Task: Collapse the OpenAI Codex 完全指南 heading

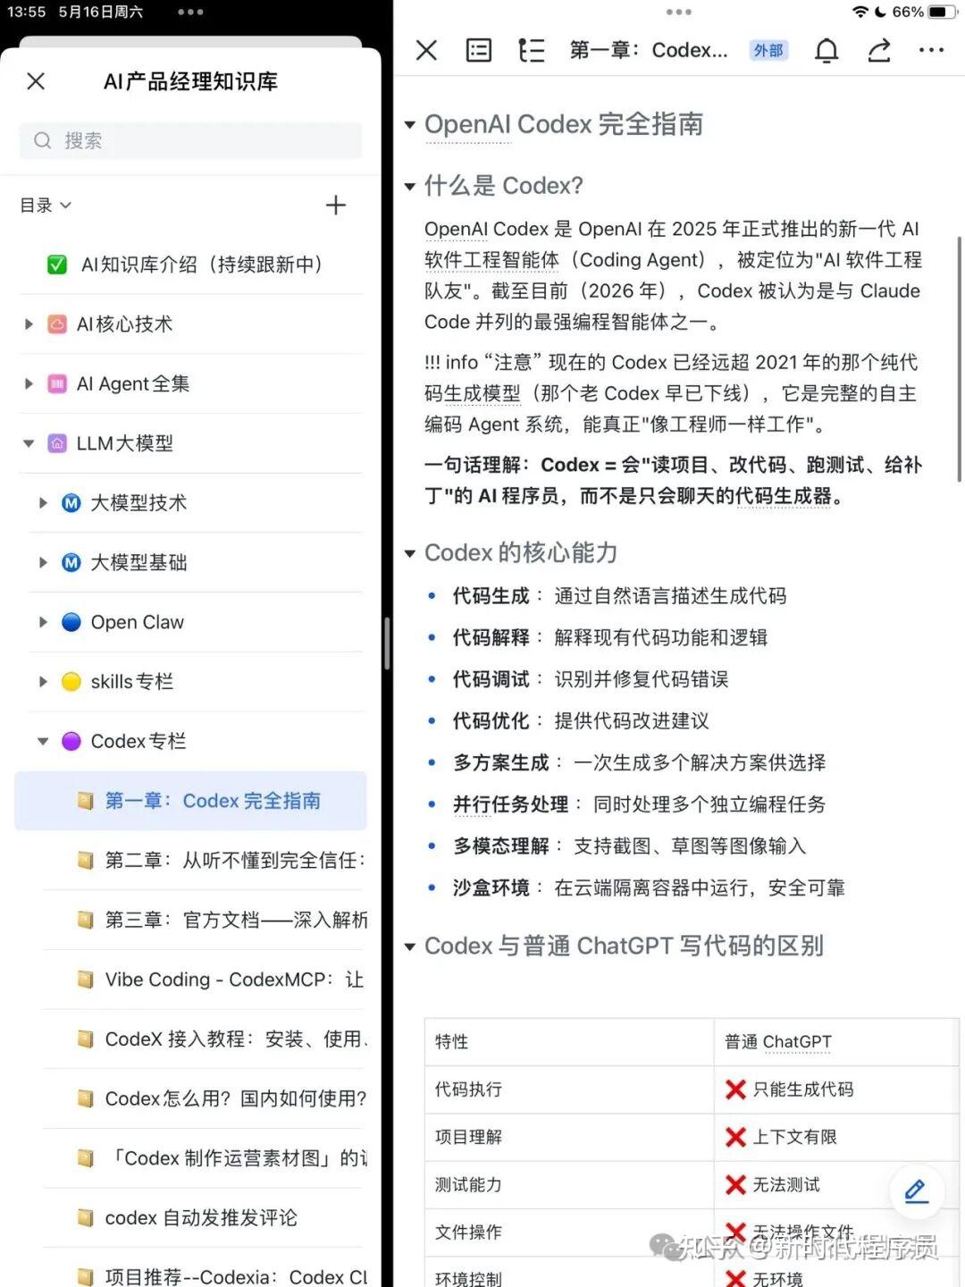Action: click(x=410, y=125)
